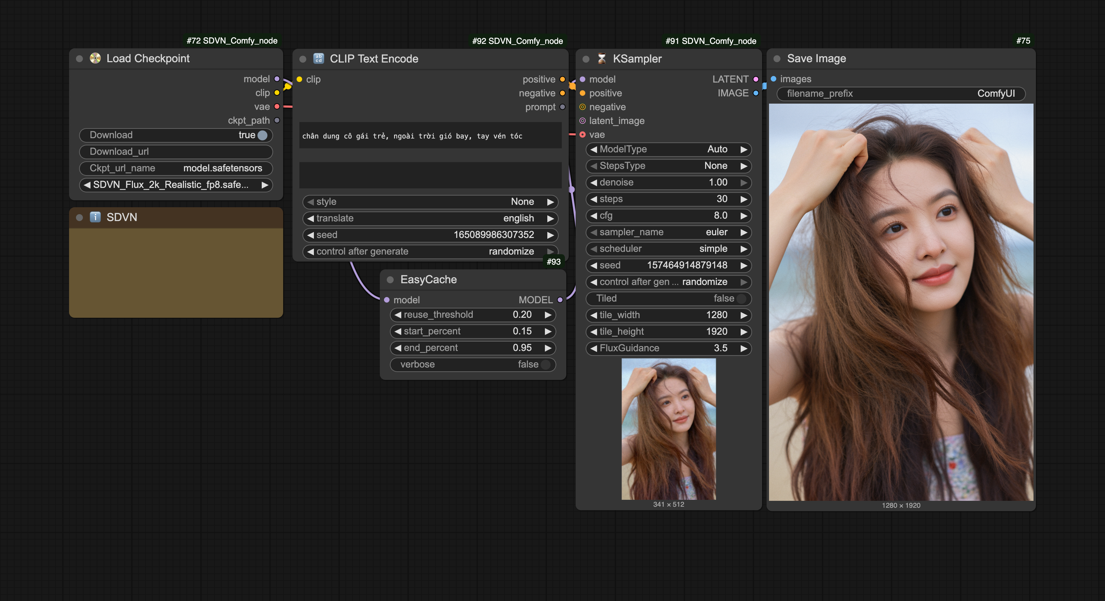Click the #91 SDVN_Comfy_node badge
The height and width of the screenshot is (601, 1105).
point(711,41)
